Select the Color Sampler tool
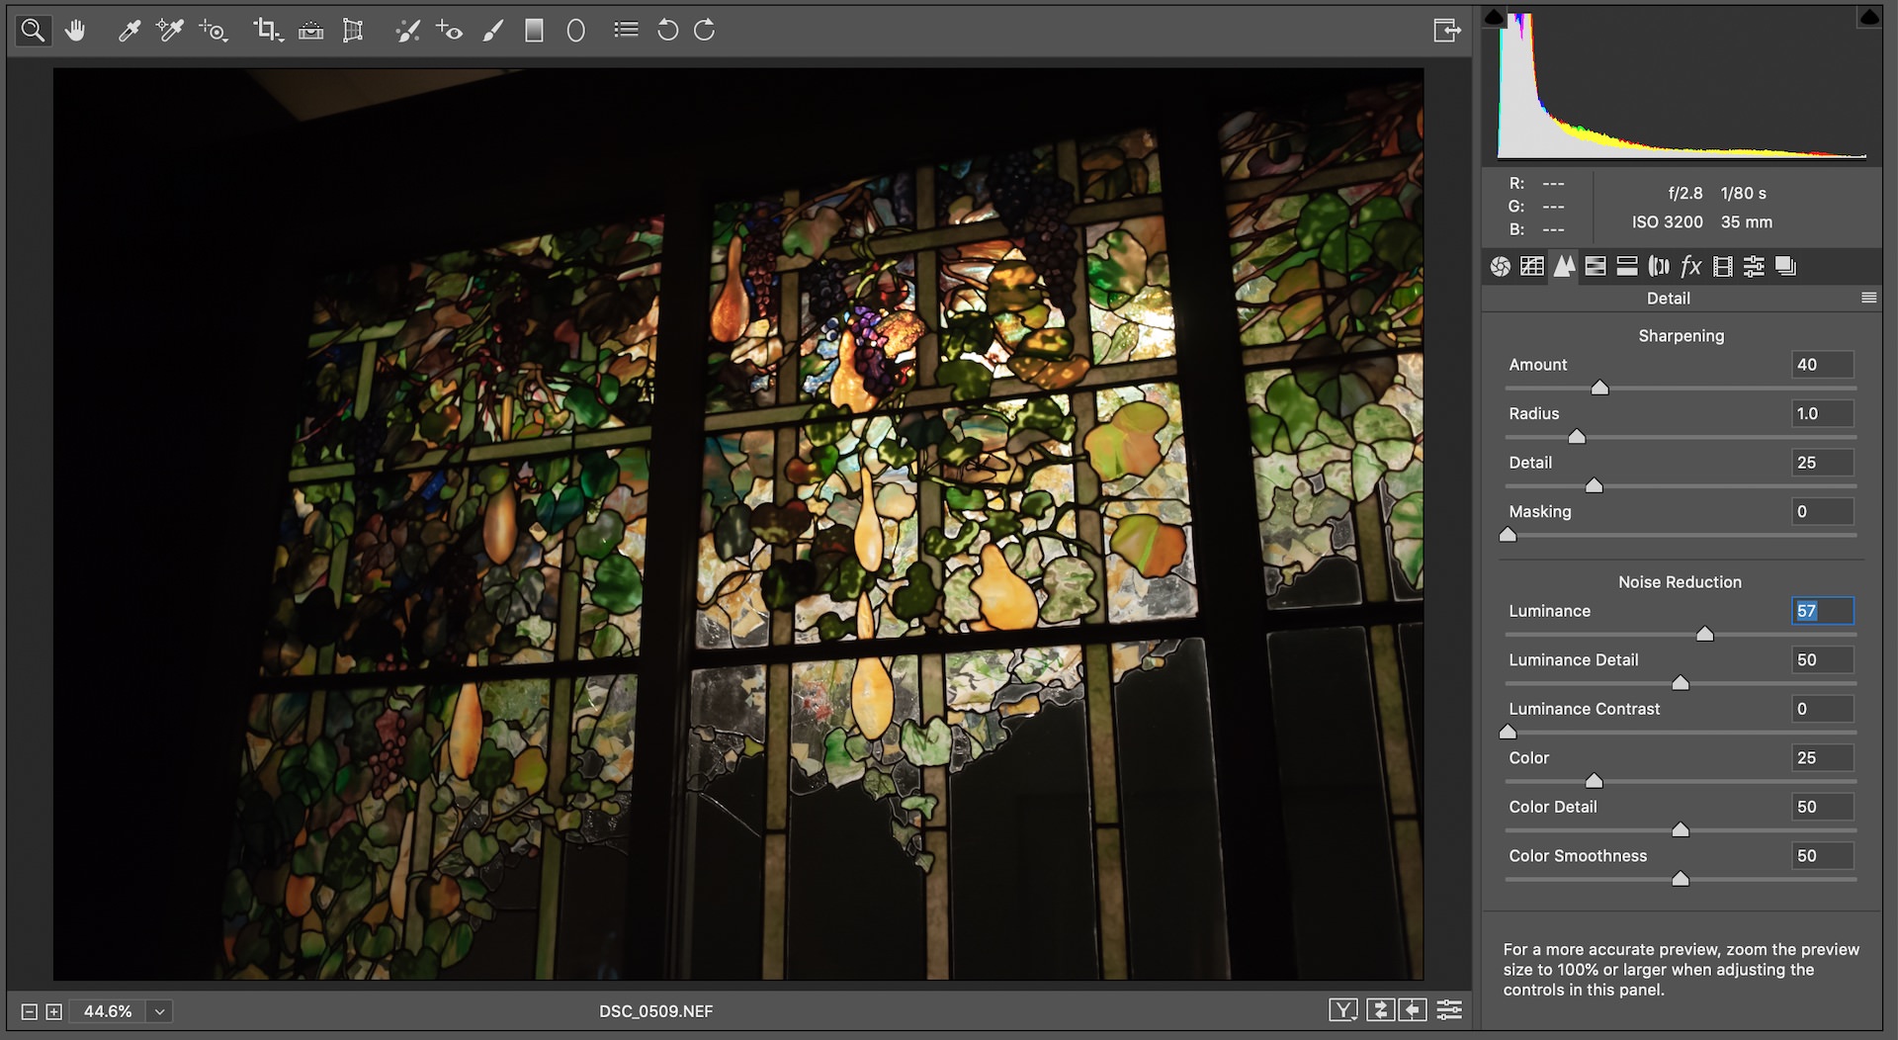Screen dimensions: 1898x1040 tap(170, 31)
